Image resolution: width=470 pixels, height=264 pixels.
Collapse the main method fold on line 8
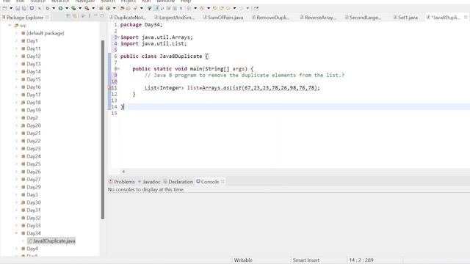(x=119, y=69)
